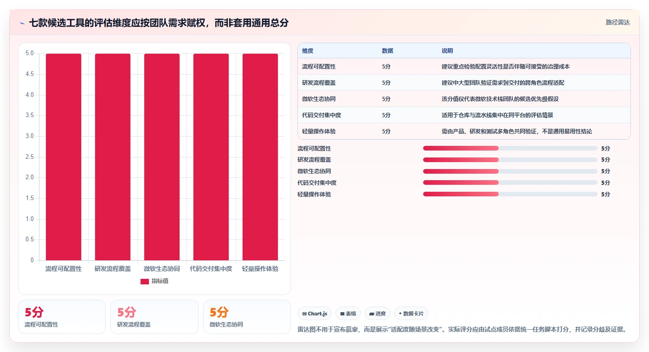Click the 5分 value in the 轻量操作体验 table row
Image resolution: width=649 pixels, height=352 pixels.
(x=386, y=132)
